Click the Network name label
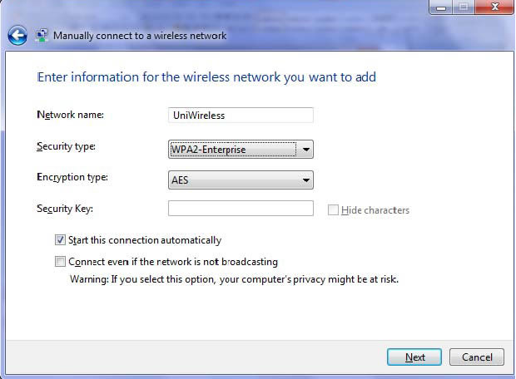The height and width of the screenshot is (379, 516). [70, 115]
